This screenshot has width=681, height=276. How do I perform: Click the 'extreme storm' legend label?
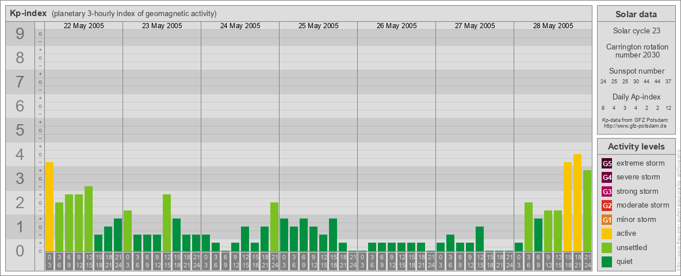tap(641, 163)
